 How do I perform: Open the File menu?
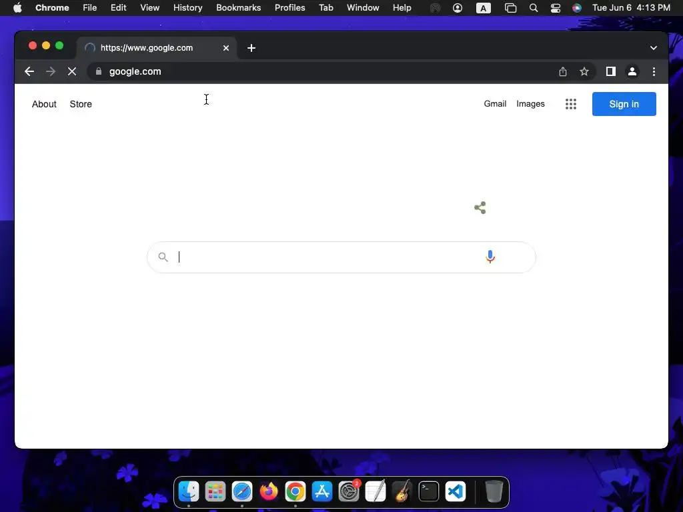click(x=90, y=7)
